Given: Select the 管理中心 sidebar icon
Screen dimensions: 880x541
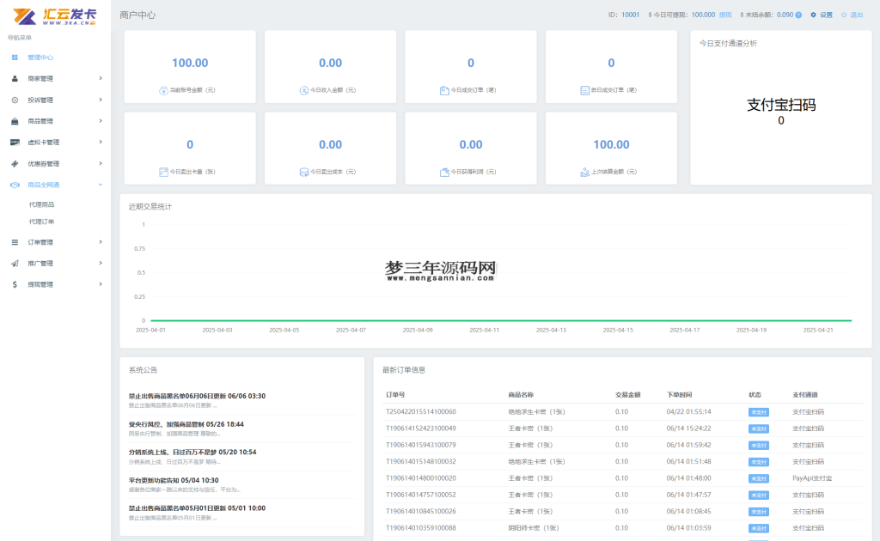Looking at the screenshot, I should [x=13, y=58].
